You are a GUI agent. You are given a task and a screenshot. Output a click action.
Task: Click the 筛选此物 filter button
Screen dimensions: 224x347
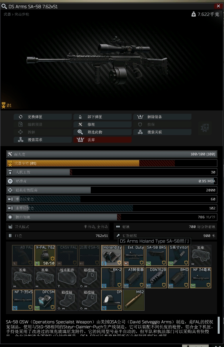[103, 132]
